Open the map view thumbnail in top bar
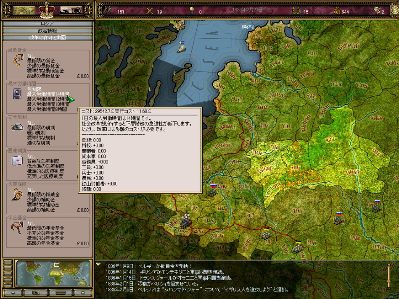This screenshot has height=299, width=399. tap(24, 10)
